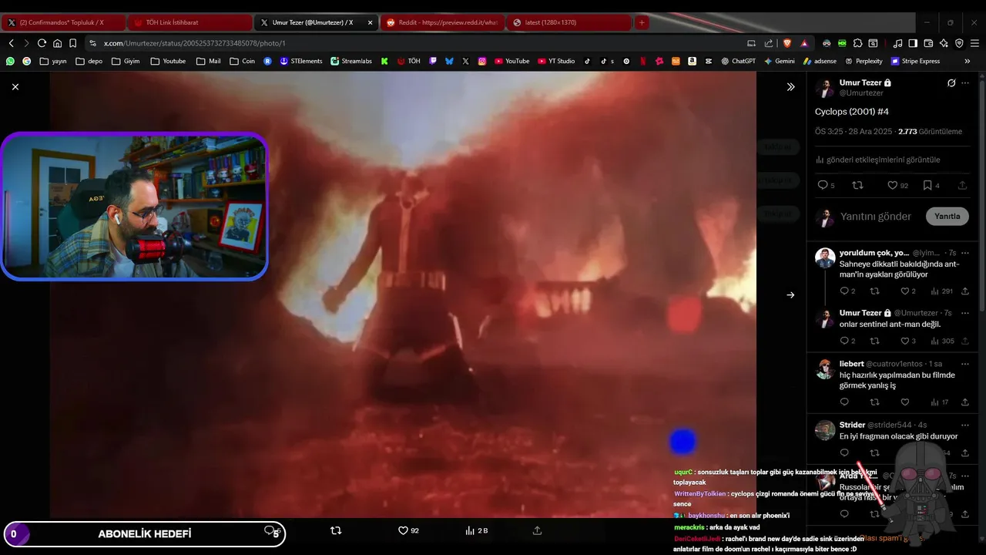Open the YT Studio bookmark
This screenshot has width=986, height=555.
click(556, 61)
